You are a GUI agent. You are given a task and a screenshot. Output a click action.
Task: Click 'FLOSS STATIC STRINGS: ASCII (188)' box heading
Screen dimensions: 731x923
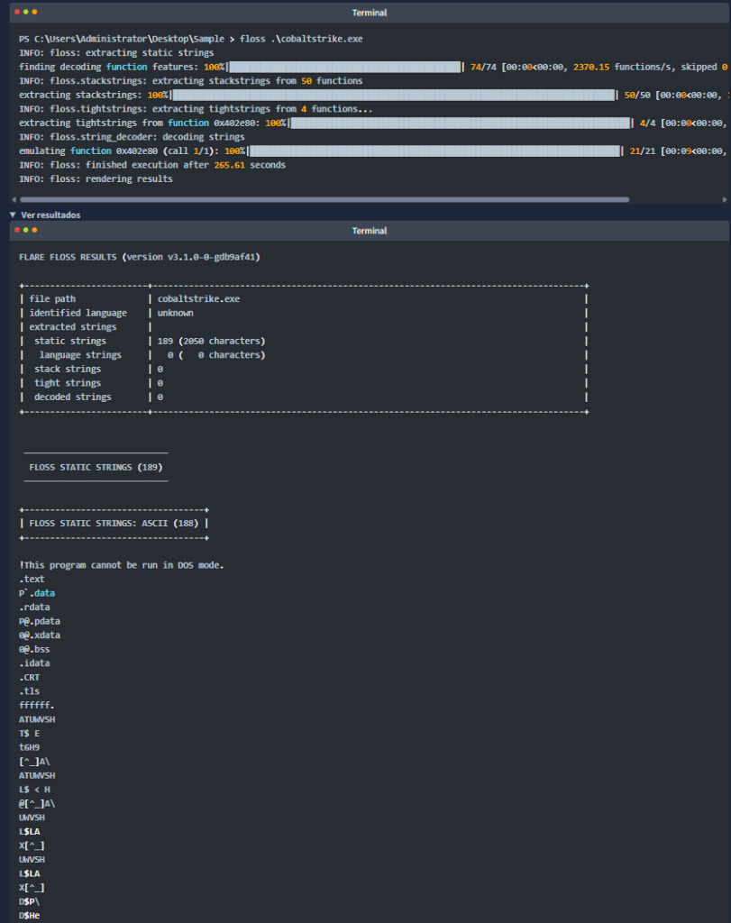[114, 524]
